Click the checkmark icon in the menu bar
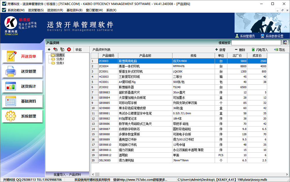The width and height of the screenshot is (290, 182). pos(4,10)
